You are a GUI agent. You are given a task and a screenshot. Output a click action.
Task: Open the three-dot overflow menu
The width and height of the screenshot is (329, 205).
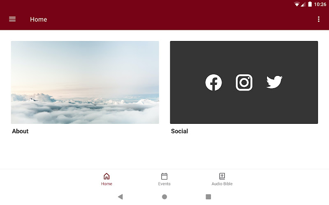click(x=318, y=19)
